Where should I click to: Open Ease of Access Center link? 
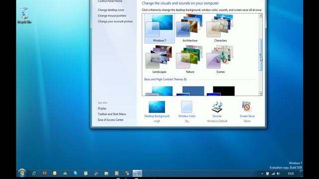111,120
